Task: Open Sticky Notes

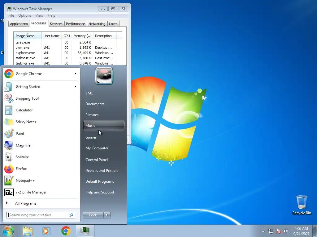Action: click(41, 122)
